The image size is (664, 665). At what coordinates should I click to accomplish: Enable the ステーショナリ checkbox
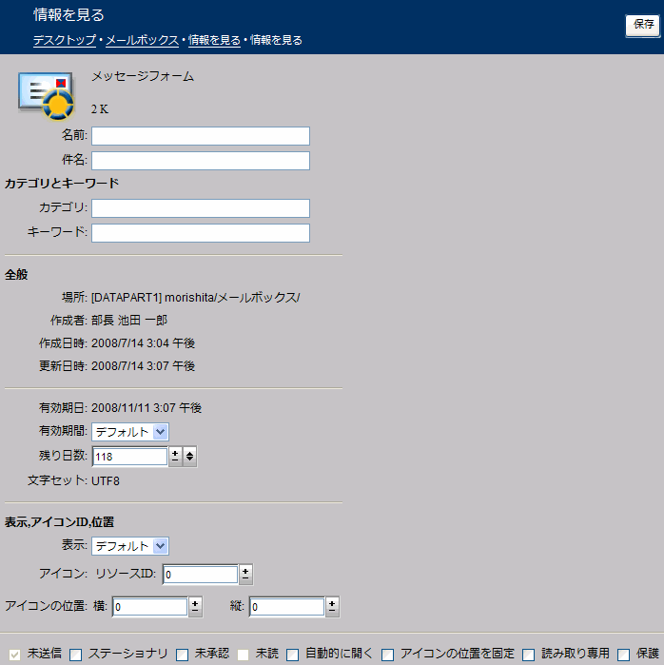coord(76,655)
